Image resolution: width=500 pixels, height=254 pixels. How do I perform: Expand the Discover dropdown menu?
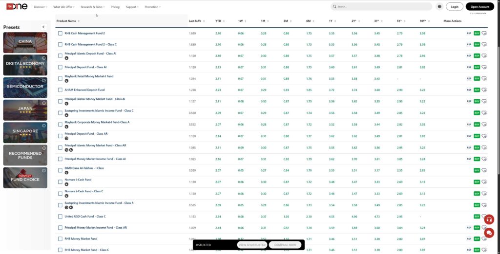tap(41, 7)
